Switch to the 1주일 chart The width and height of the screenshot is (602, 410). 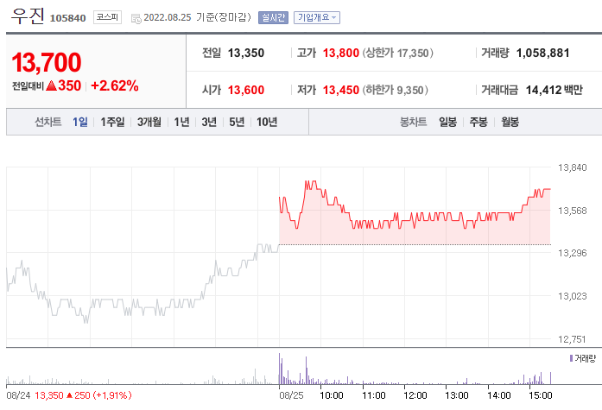(112, 122)
